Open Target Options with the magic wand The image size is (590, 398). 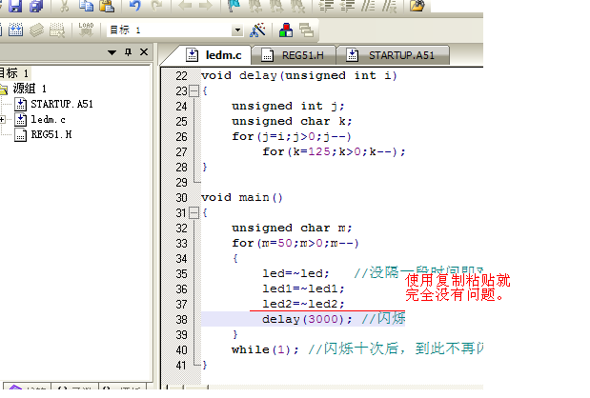(257, 30)
